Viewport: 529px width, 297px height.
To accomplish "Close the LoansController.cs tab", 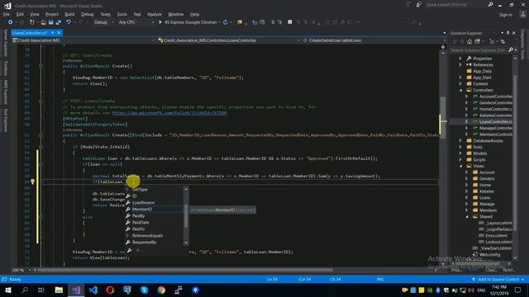I will pyautogui.click(x=59, y=33).
